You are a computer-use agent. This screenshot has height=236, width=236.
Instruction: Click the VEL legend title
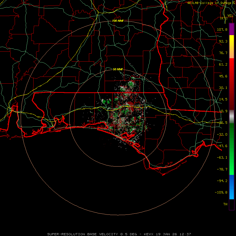tap(230, 16)
